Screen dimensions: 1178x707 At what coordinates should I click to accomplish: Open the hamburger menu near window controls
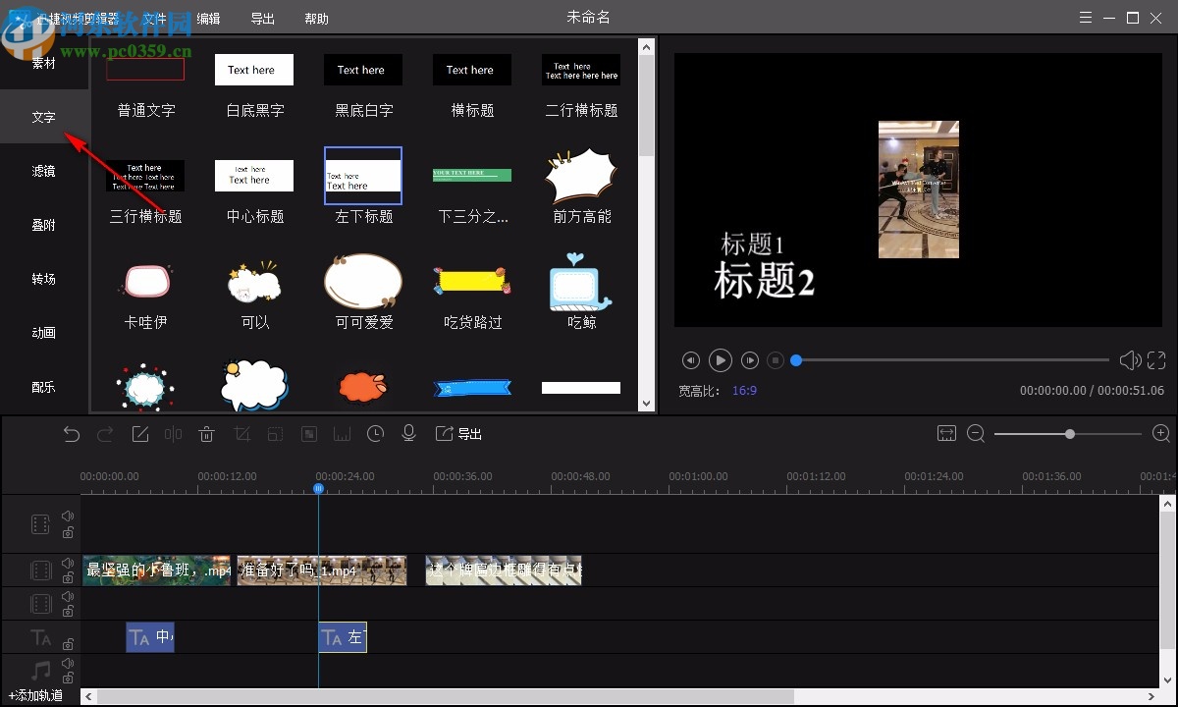click(x=1085, y=18)
